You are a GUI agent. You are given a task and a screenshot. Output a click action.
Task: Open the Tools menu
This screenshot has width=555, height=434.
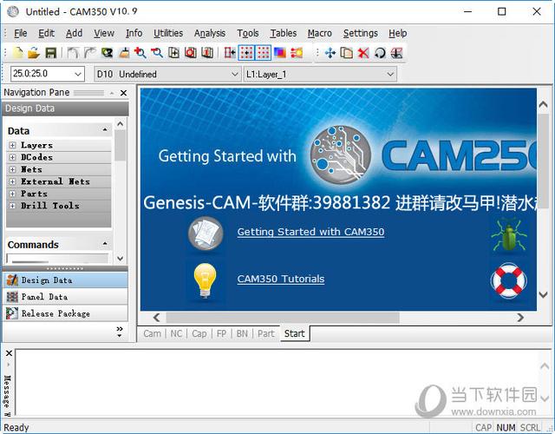248,33
